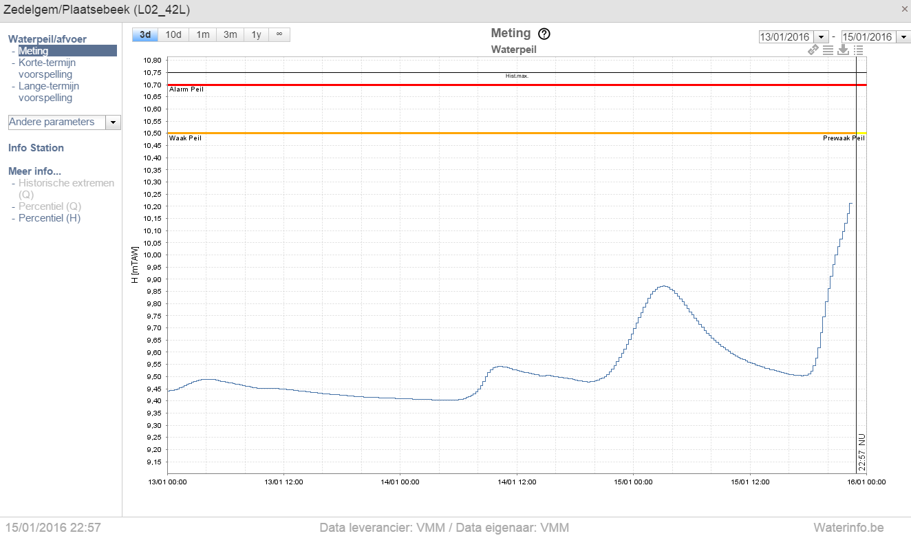Screen dimensions: 911x538
Task: Open Historische extremen (Q)
Action: click(x=66, y=189)
